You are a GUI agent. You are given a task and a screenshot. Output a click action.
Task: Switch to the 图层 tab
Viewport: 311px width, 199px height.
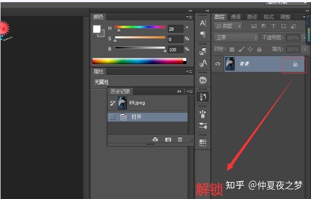[220, 17]
